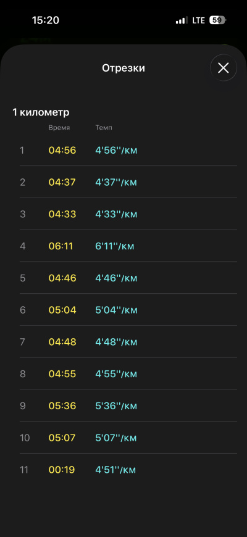247x537 pixels.
Task: Select final split 11 time 00:19
Action: 62,470
